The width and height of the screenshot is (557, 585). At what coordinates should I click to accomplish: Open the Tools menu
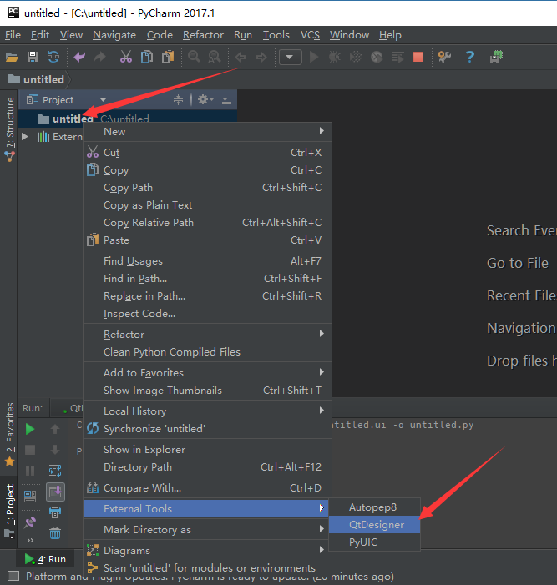276,35
